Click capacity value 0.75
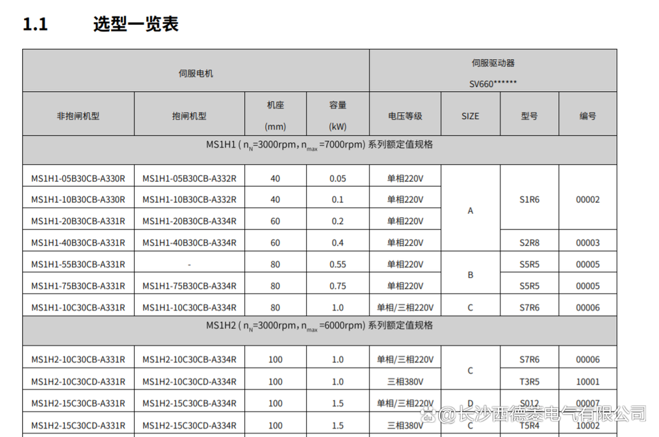 coord(337,286)
